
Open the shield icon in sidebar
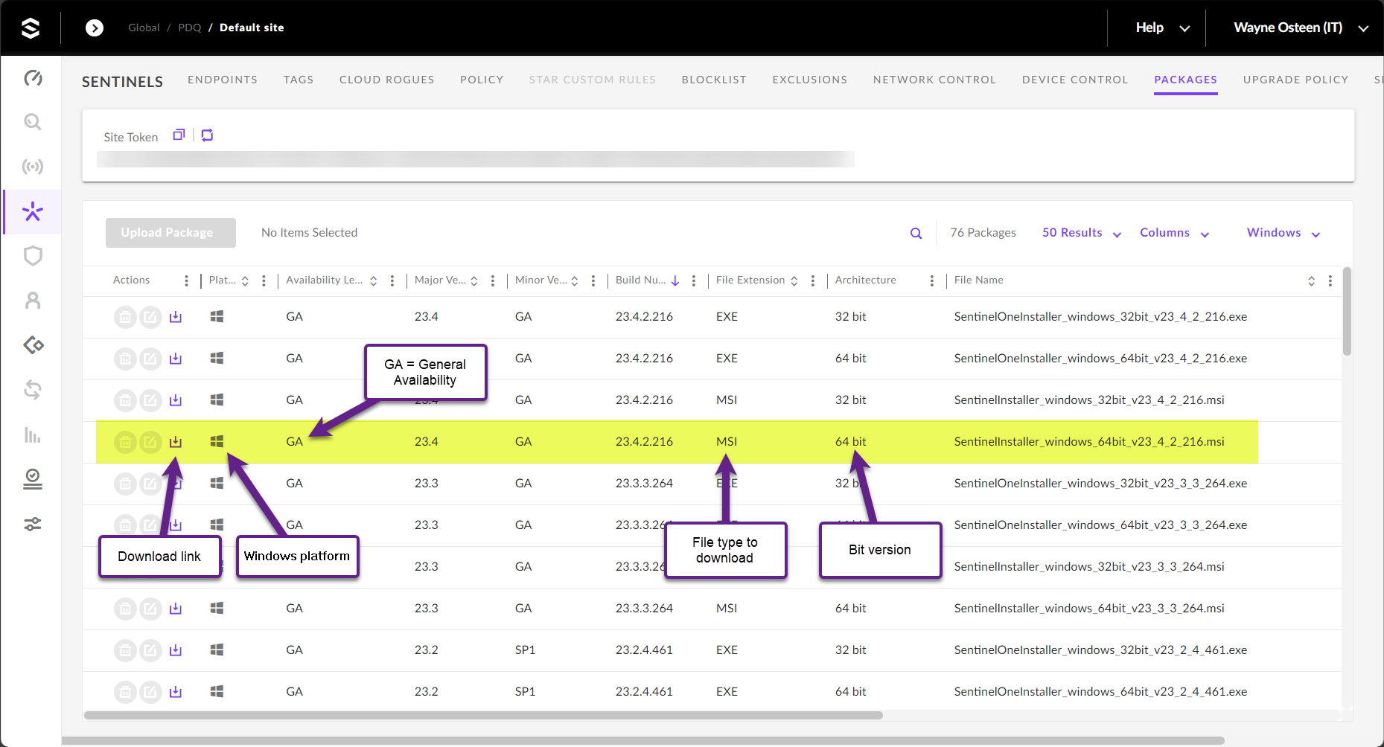coord(33,256)
